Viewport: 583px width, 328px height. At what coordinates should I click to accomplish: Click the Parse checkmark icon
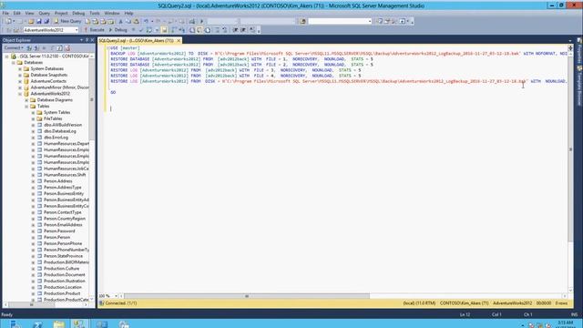(141, 30)
